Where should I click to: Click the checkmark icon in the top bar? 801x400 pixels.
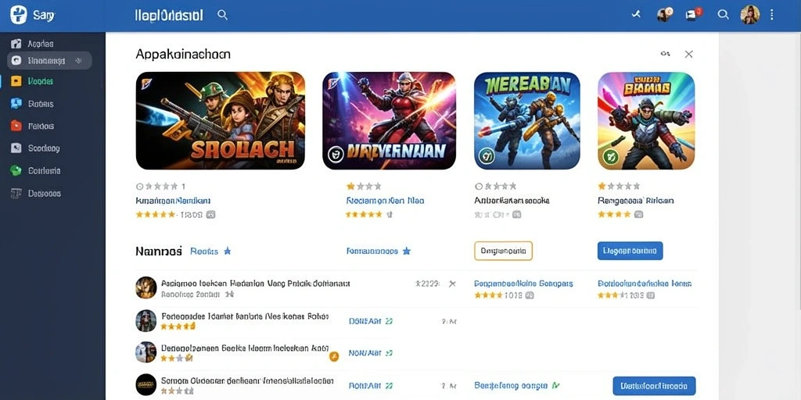(636, 15)
